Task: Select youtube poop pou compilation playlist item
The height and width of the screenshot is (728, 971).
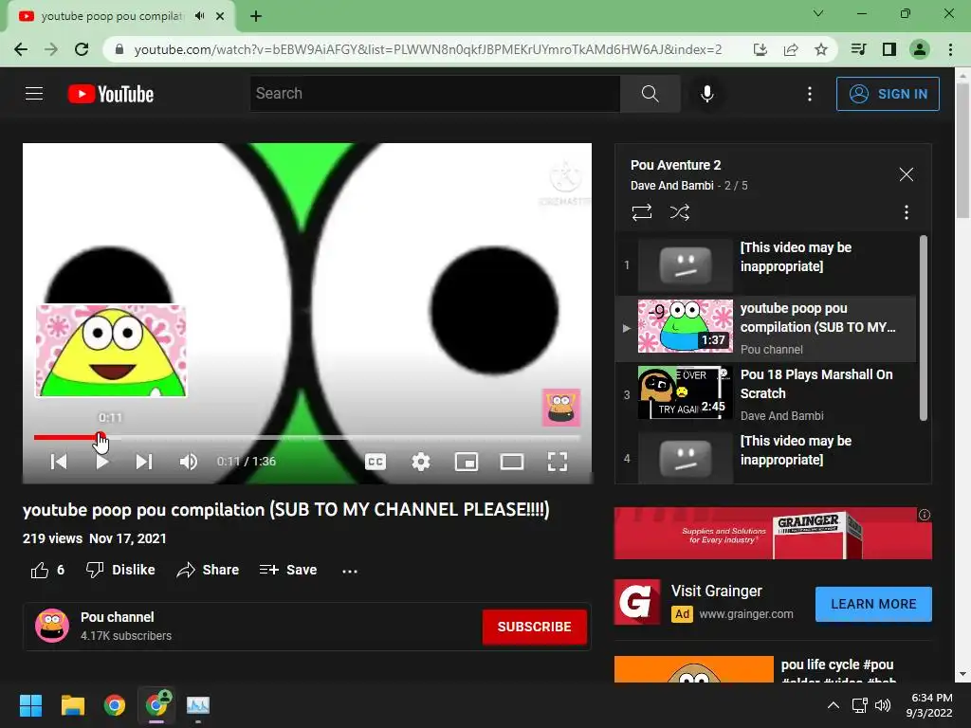Action: point(766,328)
